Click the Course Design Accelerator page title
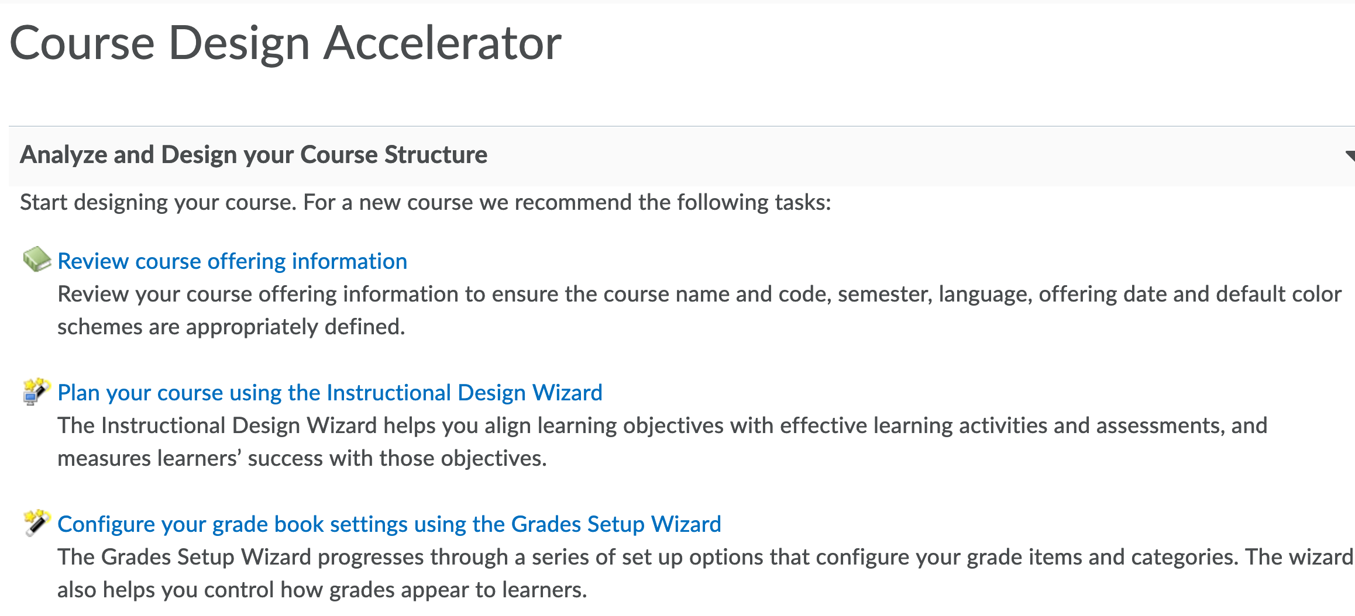 pos(286,43)
